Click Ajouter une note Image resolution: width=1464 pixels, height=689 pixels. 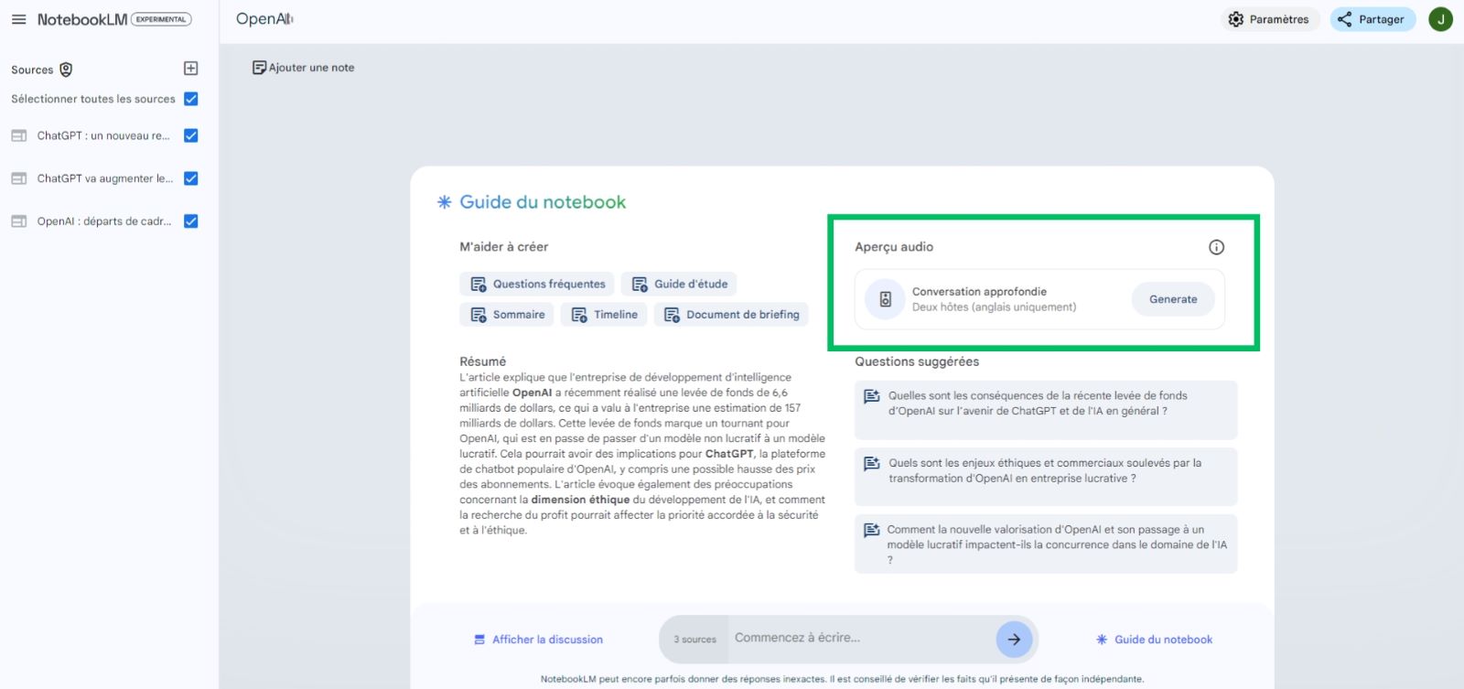pos(303,68)
